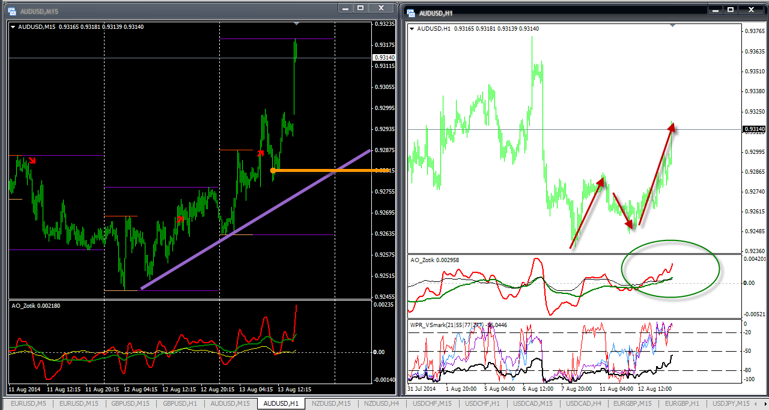Click the chart shift triangle on the H1 chart

click(x=672, y=25)
